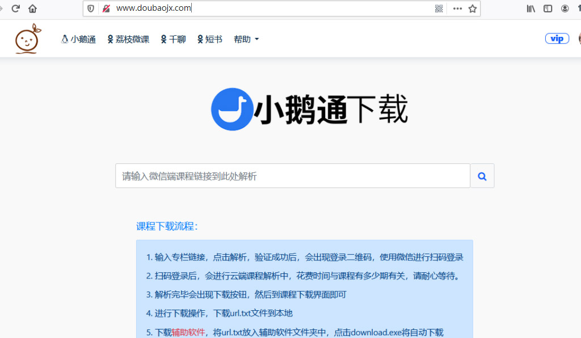Image resolution: width=581 pixels, height=338 pixels.
Task: Bookmark this page with the star
Action: pyautogui.click(x=473, y=9)
